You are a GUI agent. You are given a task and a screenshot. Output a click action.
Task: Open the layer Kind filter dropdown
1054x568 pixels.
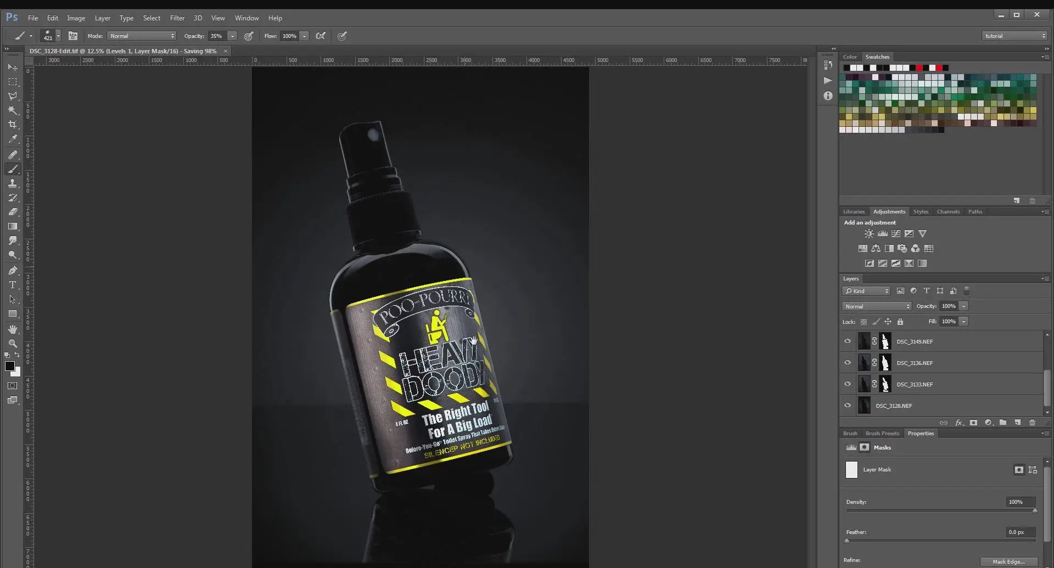tap(866, 291)
